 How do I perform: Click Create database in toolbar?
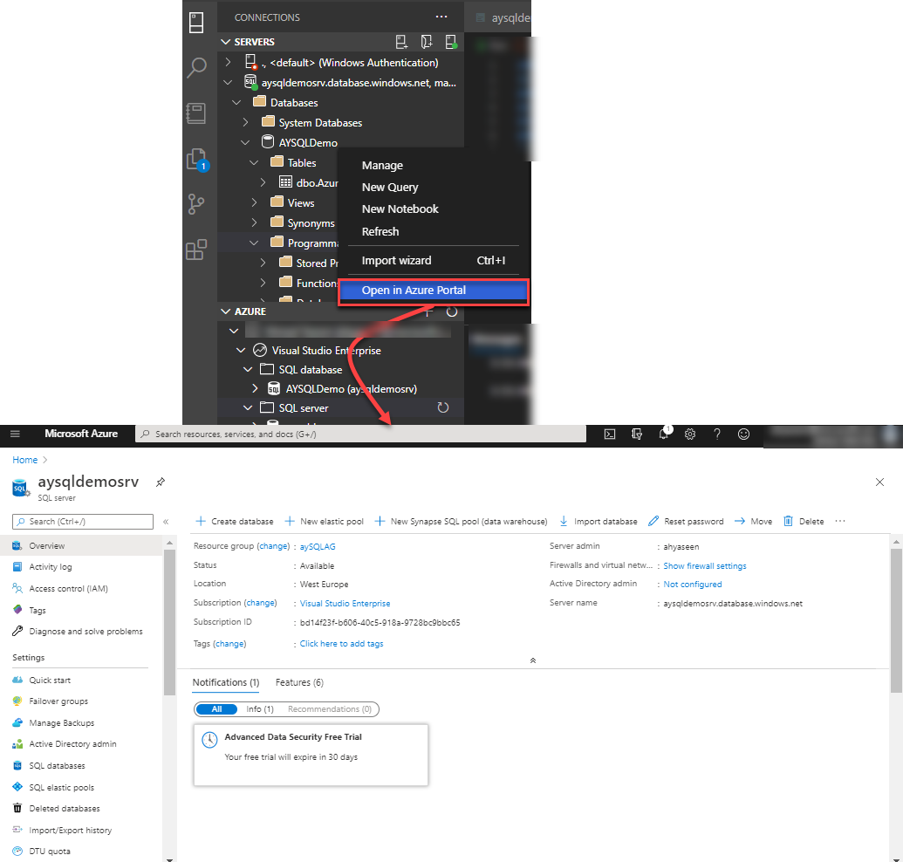coord(235,521)
